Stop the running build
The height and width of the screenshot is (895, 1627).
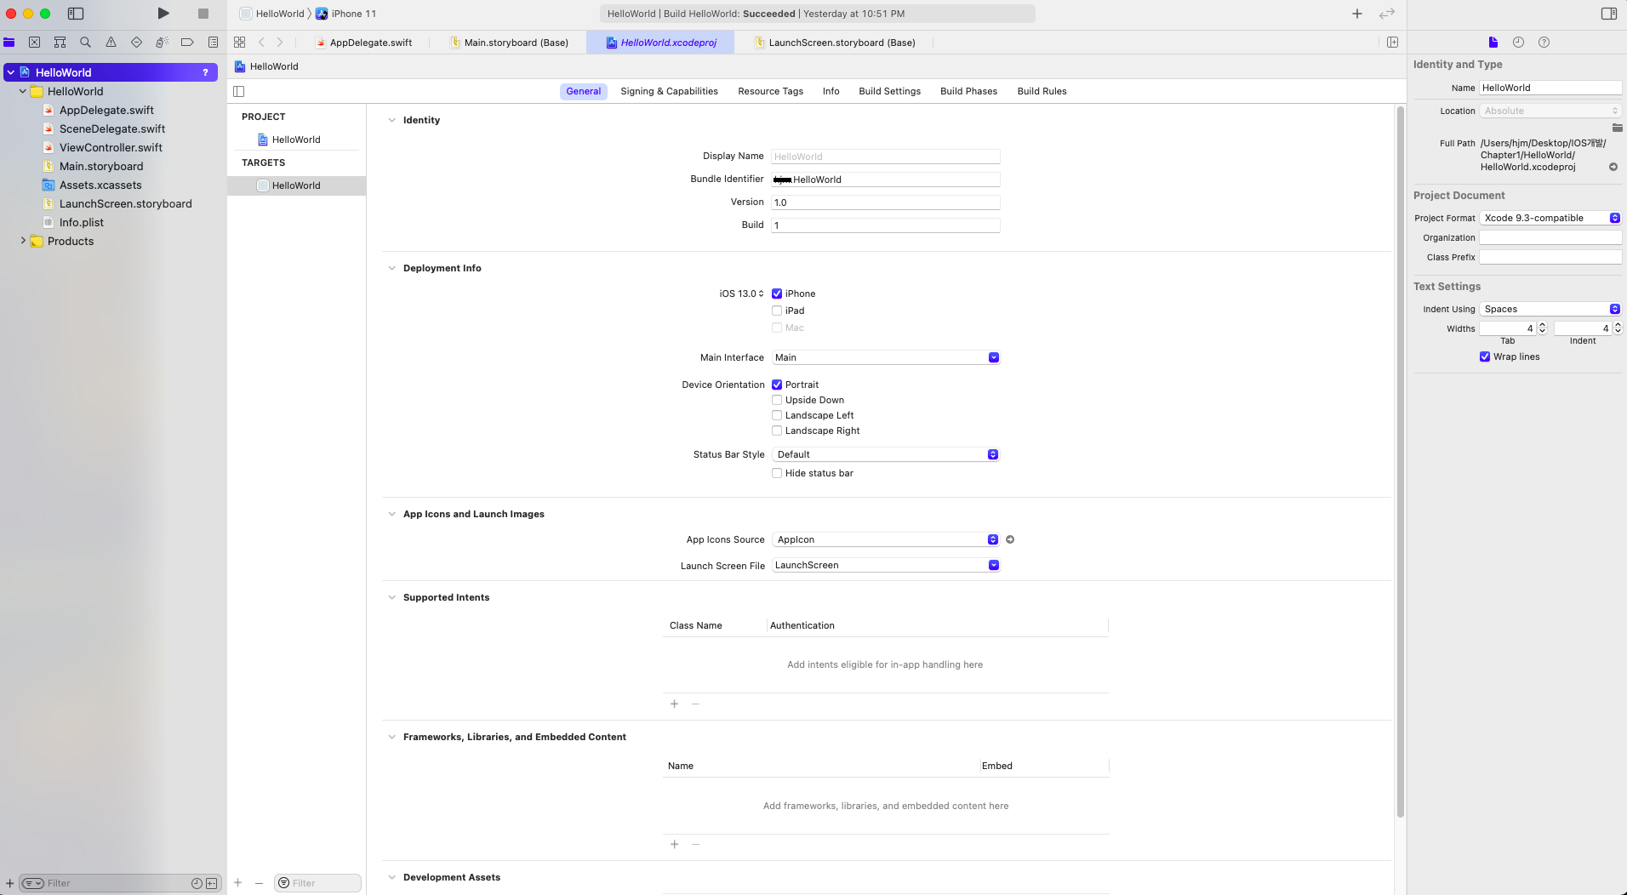point(203,14)
